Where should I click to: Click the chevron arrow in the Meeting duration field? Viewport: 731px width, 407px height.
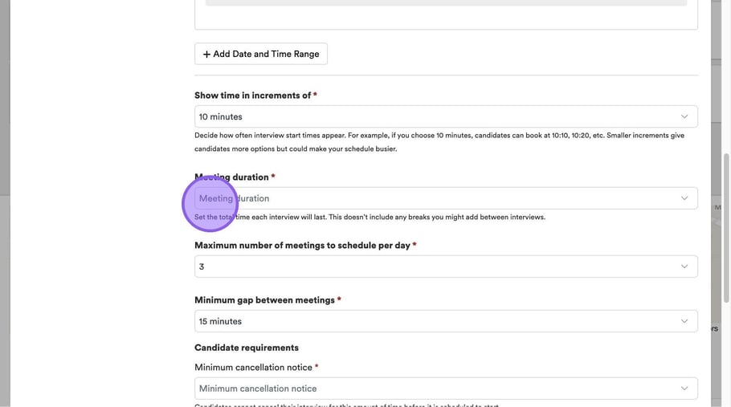tap(684, 198)
